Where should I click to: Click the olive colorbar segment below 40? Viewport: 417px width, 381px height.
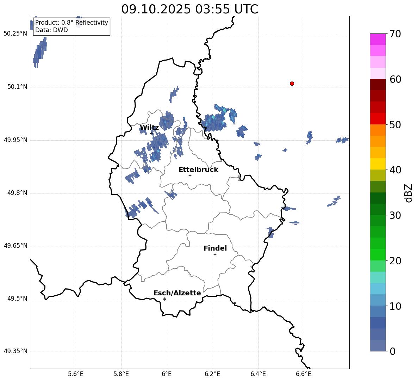coord(378,175)
